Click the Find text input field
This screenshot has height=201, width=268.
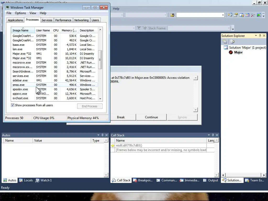click(x=199, y=15)
